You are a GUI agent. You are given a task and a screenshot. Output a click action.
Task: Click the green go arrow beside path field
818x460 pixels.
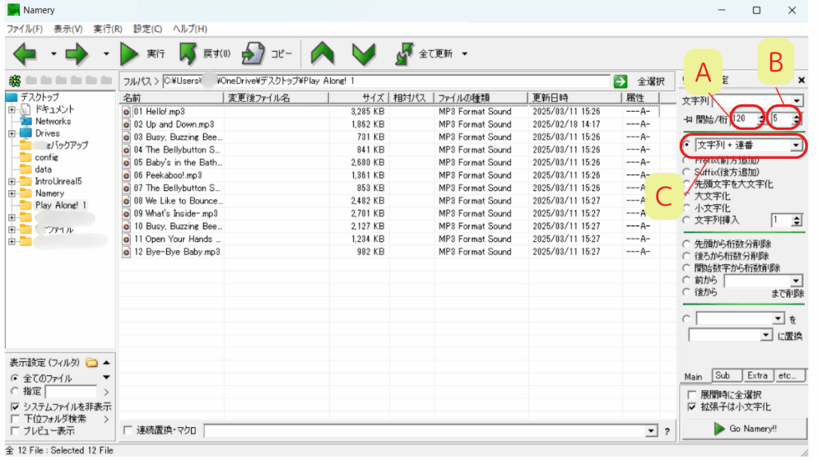(x=620, y=81)
